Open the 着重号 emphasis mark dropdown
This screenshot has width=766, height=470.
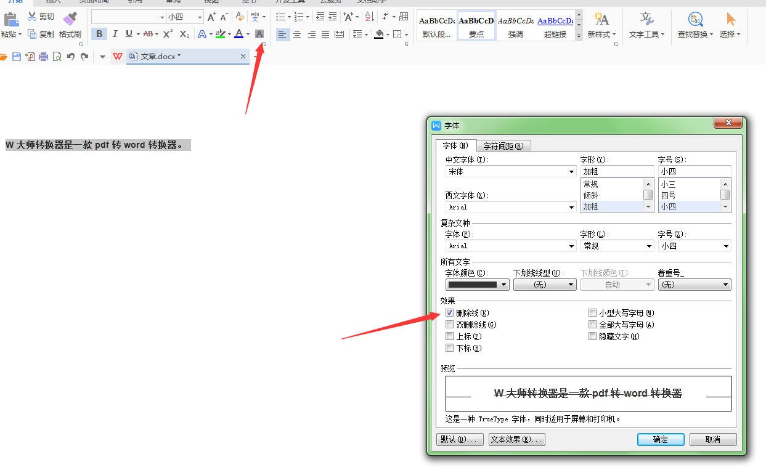click(694, 285)
